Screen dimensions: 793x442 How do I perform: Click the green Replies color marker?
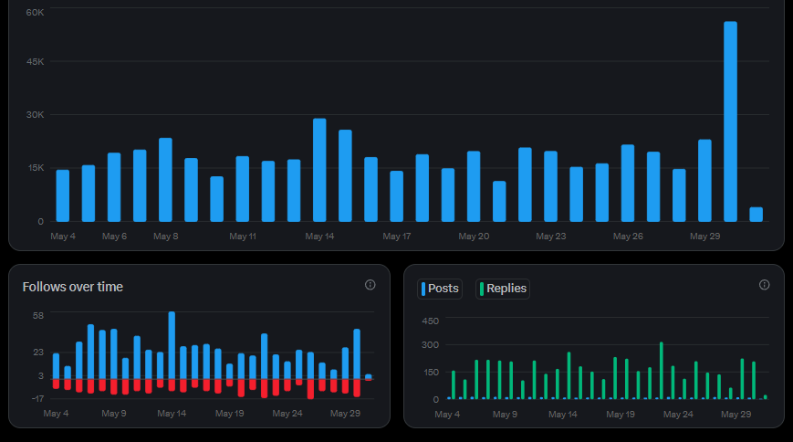(x=482, y=289)
